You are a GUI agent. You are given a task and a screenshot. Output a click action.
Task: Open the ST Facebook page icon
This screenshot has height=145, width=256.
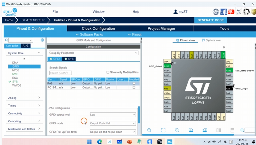[223, 12]
